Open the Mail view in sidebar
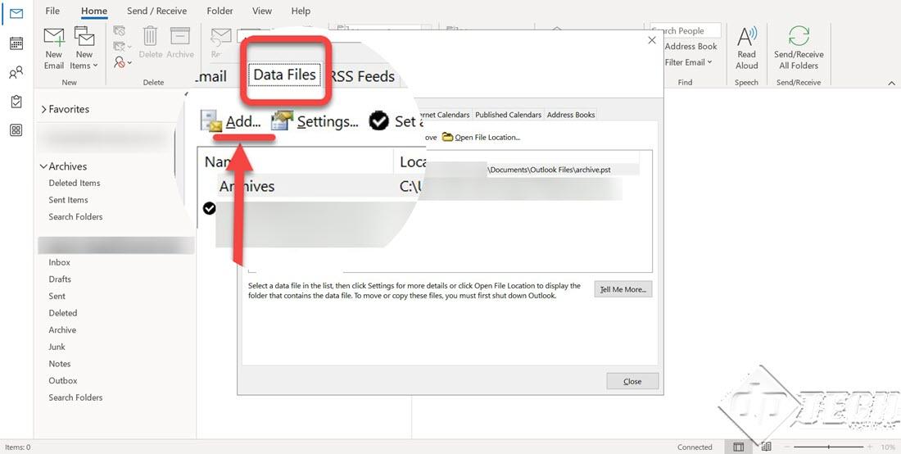This screenshot has height=454, width=901. [x=16, y=14]
